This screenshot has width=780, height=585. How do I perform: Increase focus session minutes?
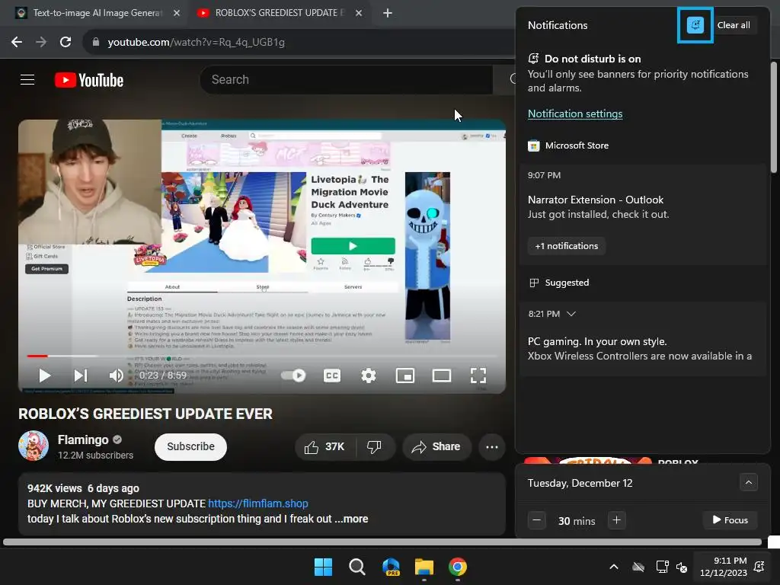pyautogui.click(x=616, y=520)
